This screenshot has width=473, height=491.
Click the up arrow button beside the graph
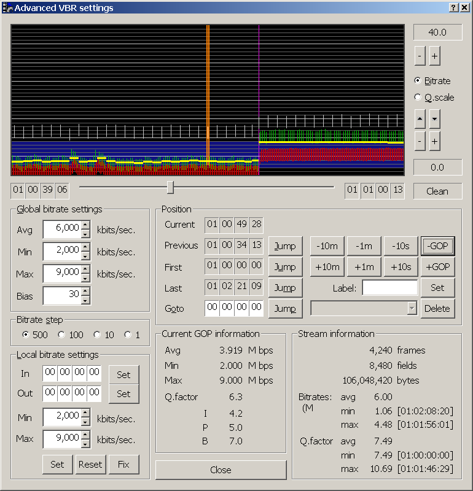pos(420,119)
